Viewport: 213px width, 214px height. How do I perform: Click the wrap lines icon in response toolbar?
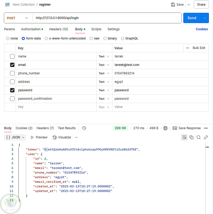(184, 137)
